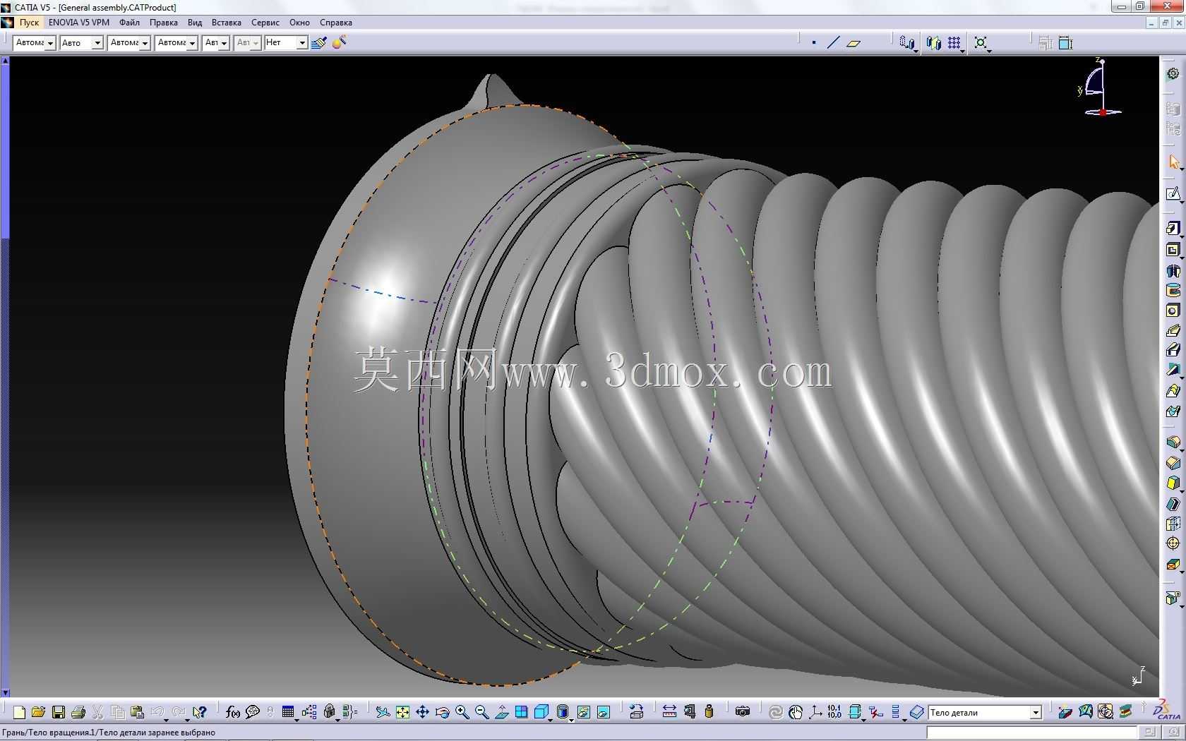Open the Пуск menu

click(29, 23)
